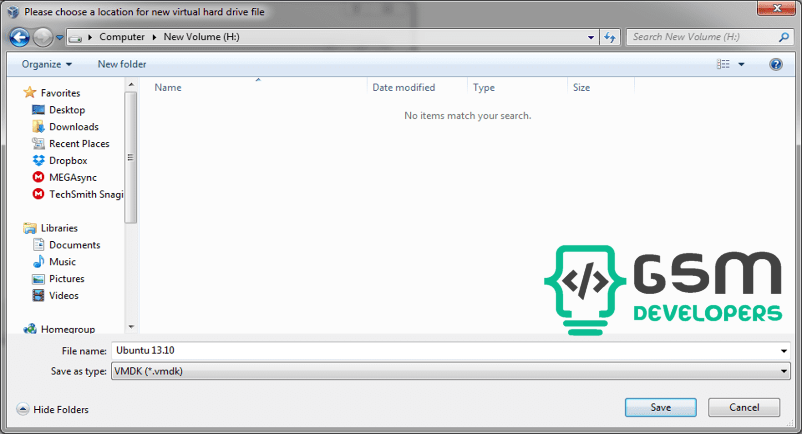
Task: Click the search magnifier icon
Action: coord(784,37)
